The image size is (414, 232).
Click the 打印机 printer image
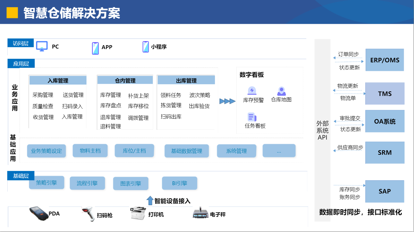coord(138,213)
